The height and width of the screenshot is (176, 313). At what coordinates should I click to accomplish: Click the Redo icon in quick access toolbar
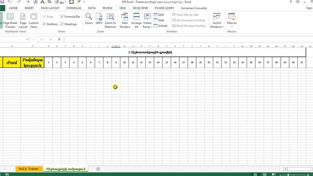[19, 2]
